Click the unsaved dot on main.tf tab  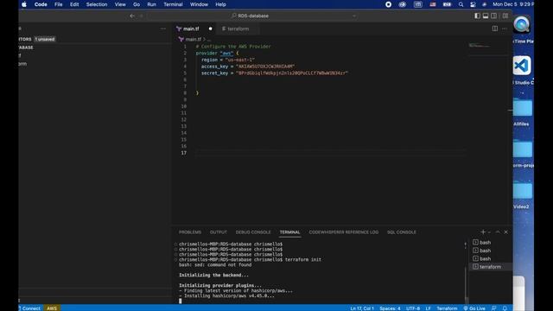point(210,29)
